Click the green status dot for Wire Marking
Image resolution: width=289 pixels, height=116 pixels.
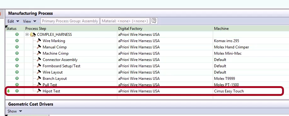pyautogui.click(x=17, y=41)
